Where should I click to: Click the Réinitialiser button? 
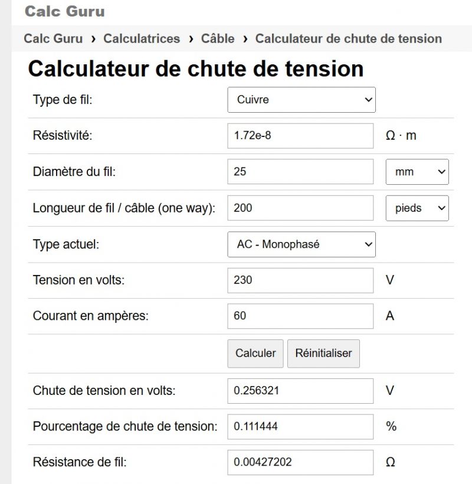point(323,353)
